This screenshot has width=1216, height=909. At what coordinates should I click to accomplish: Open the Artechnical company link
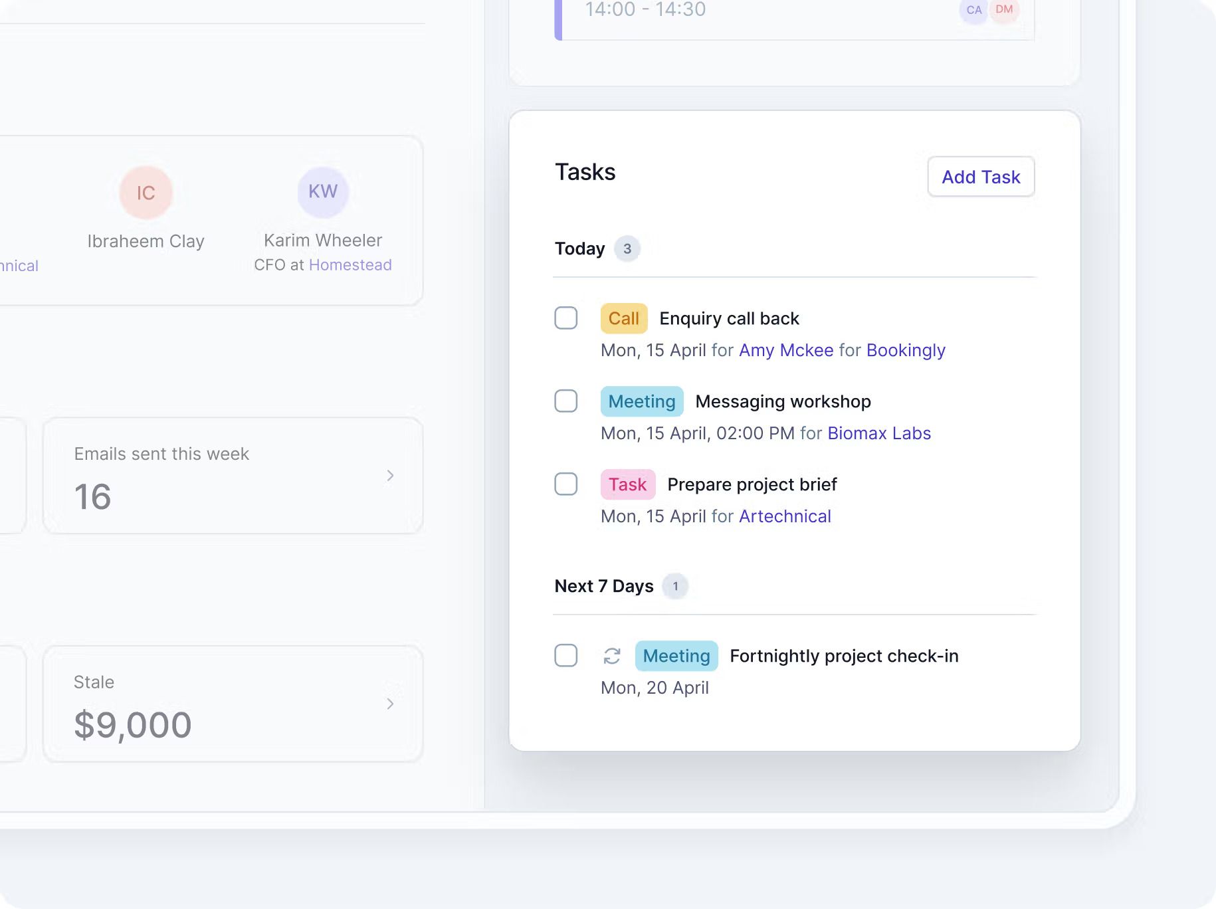coord(785,516)
